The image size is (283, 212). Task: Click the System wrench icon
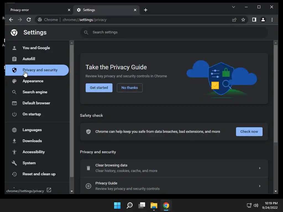tap(14, 163)
